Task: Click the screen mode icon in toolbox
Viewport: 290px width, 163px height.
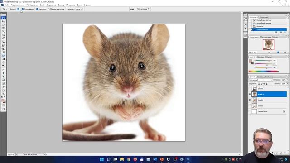Action: (3, 109)
